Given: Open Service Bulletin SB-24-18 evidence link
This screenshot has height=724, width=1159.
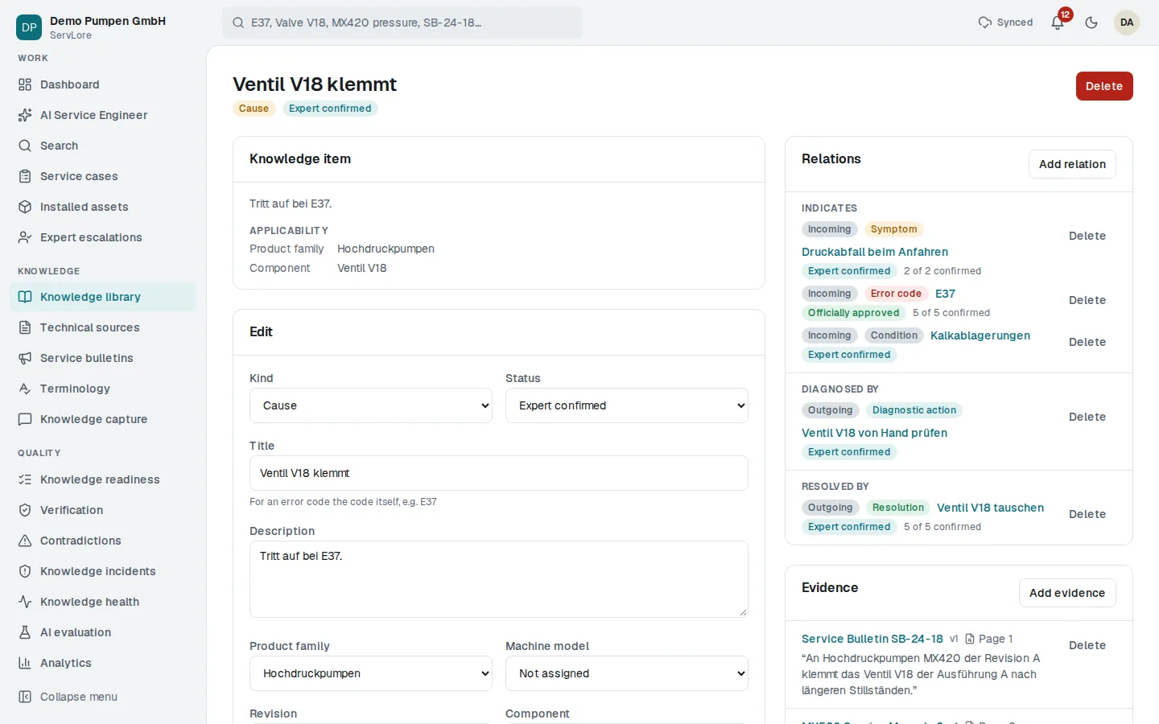Looking at the screenshot, I should point(872,639).
